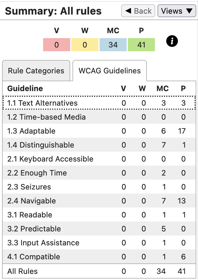This screenshot has height=280, width=198.
Task: Select the WCAG Guidelines tab
Action: pyautogui.click(x=109, y=71)
